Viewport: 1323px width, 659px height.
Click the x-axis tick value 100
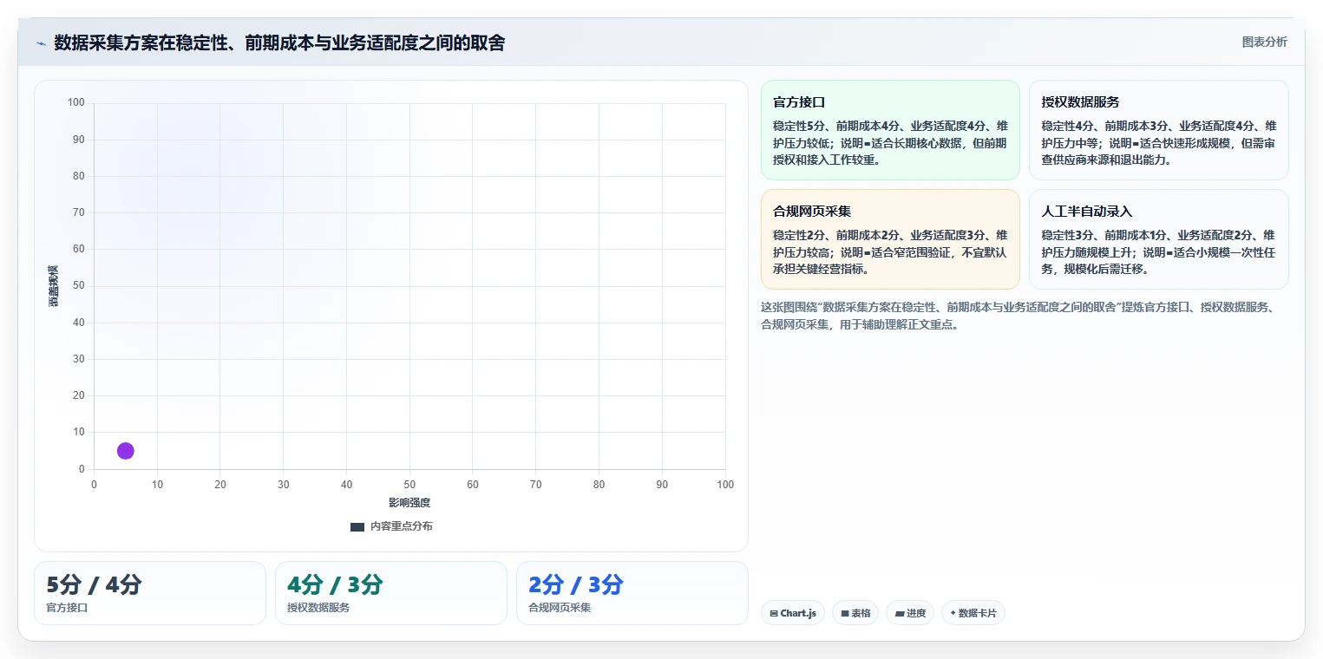coord(725,485)
